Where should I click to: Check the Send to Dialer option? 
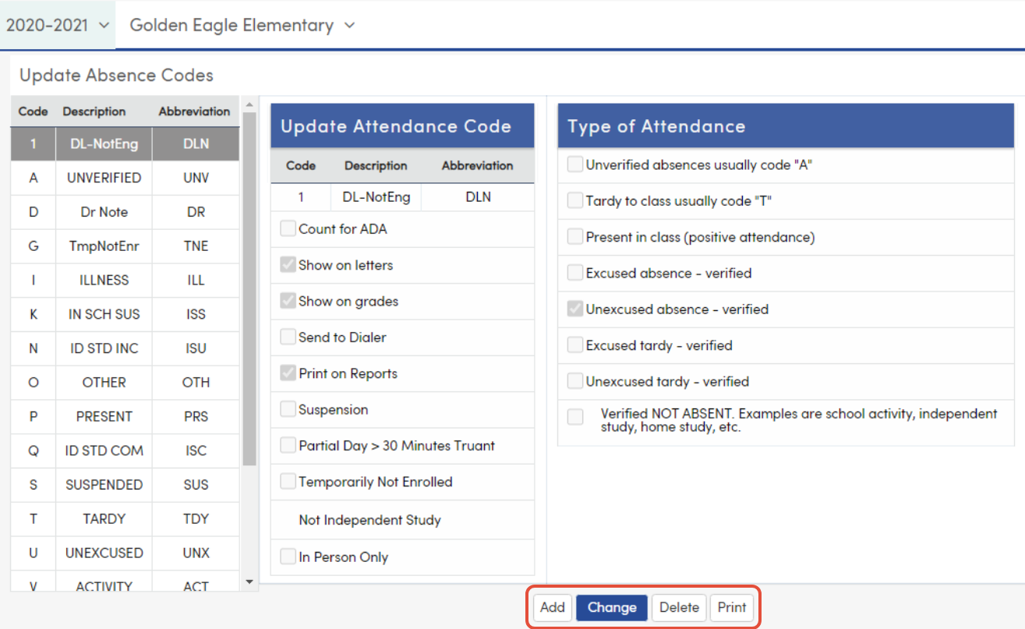click(288, 337)
